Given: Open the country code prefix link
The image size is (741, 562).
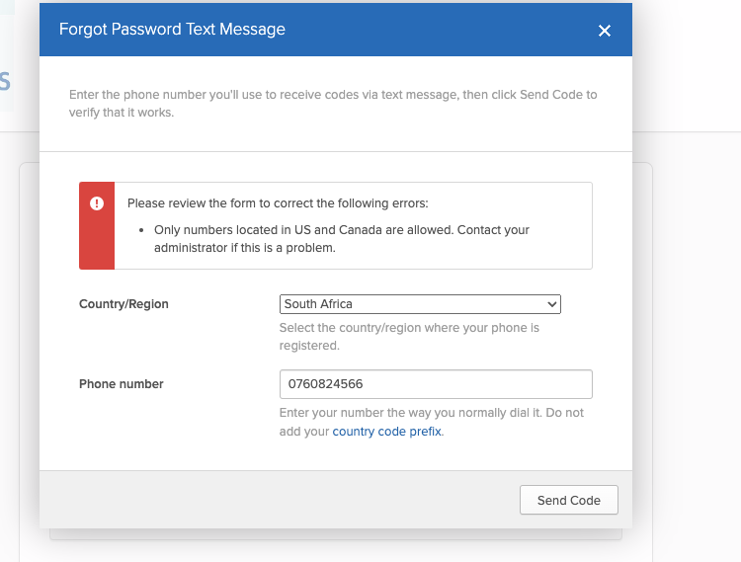Looking at the screenshot, I should pyautogui.click(x=387, y=432).
